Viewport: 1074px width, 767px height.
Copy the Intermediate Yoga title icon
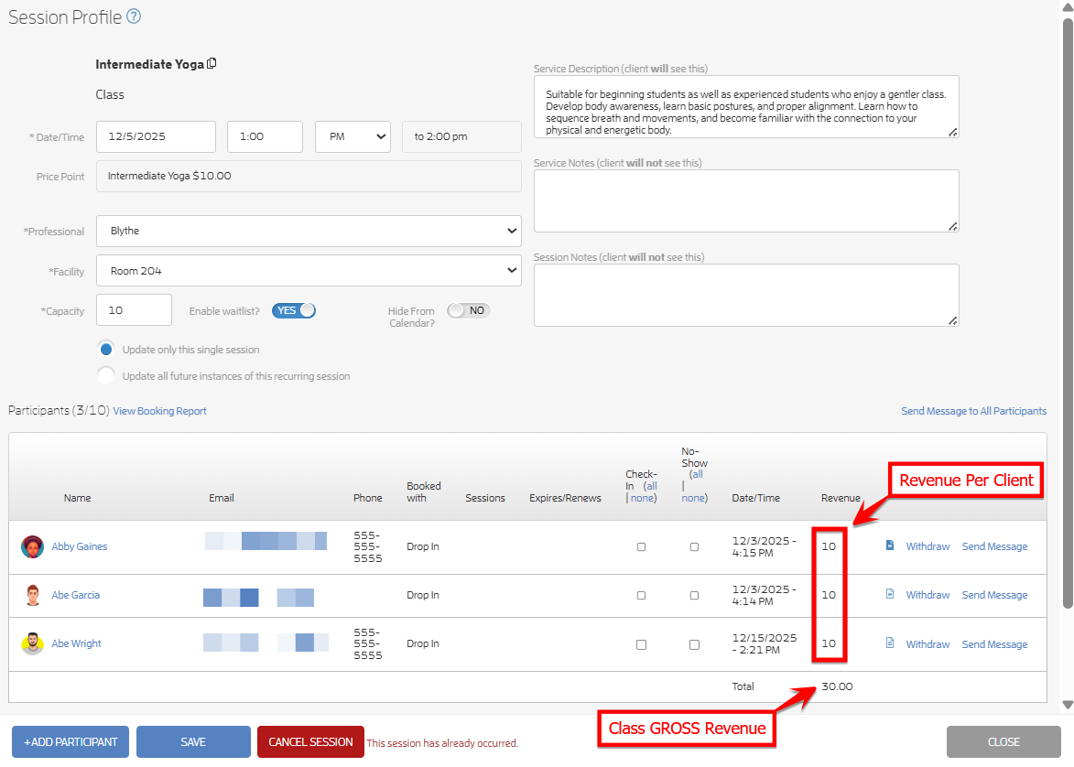(212, 63)
